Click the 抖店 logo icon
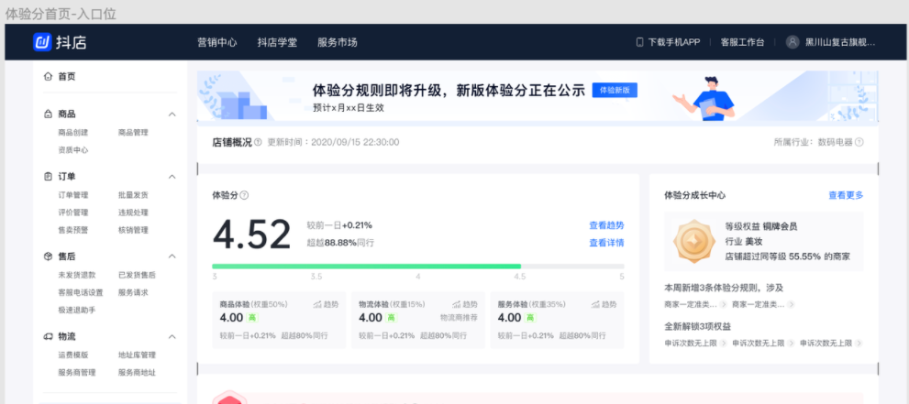 coord(43,41)
